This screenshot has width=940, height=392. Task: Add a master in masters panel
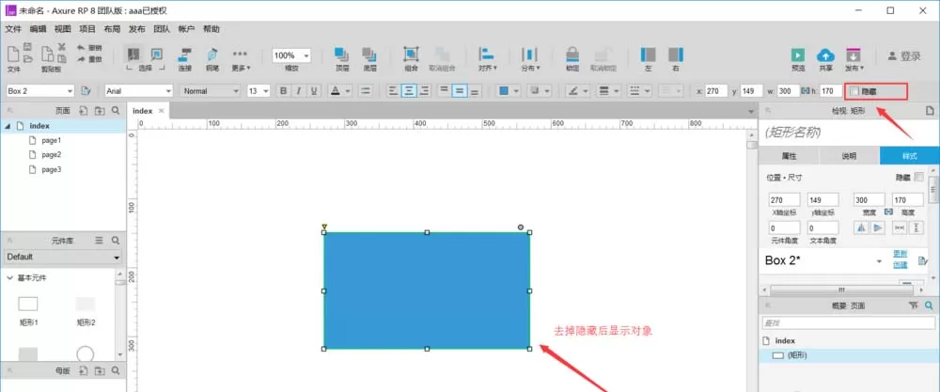click(x=84, y=371)
